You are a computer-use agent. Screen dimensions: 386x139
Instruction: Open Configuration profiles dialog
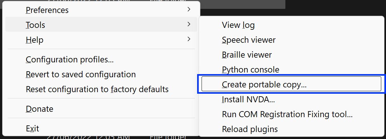click(x=70, y=60)
